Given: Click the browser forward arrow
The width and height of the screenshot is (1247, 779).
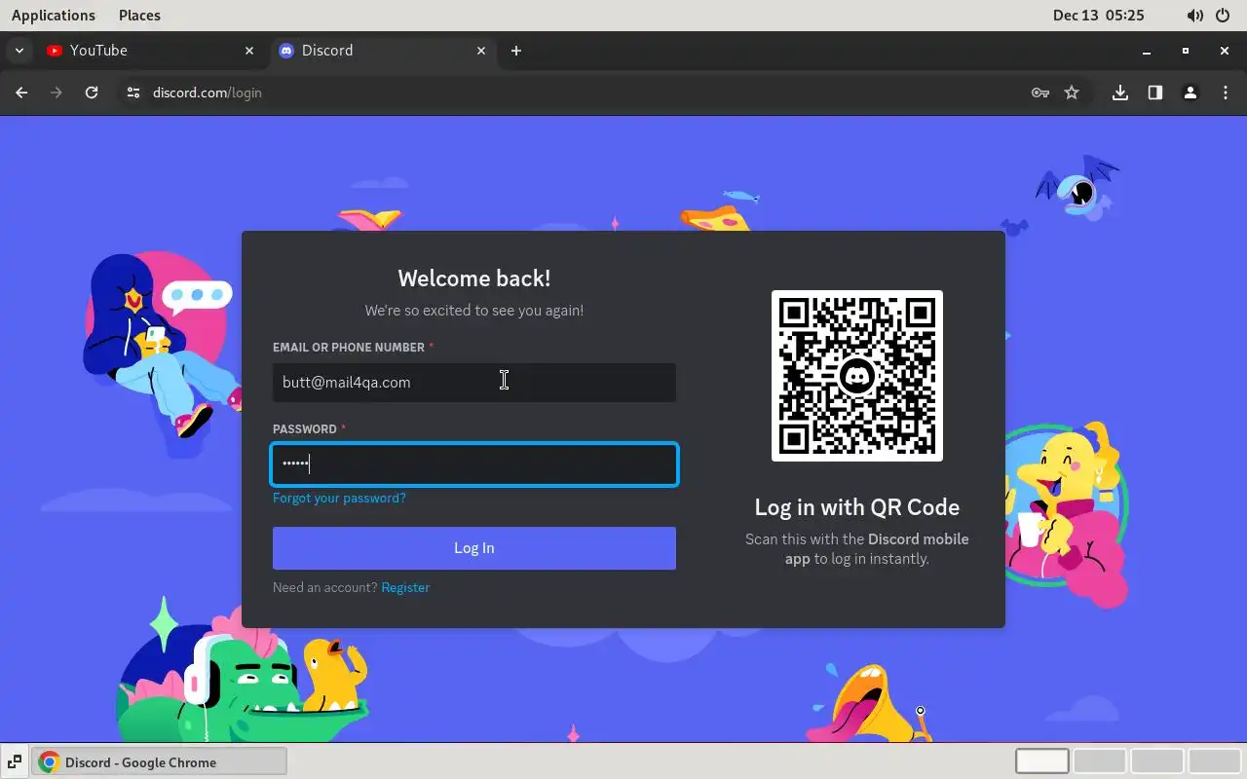Looking at the screenshot, I should 57,93.
